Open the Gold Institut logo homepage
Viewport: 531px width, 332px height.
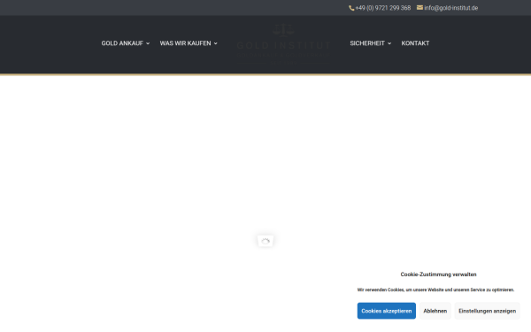pyautogui.click(x=284, y=44)
